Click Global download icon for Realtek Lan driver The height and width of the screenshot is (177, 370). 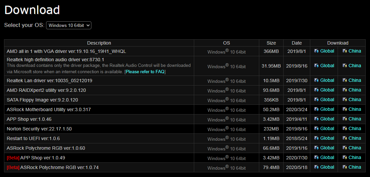tap(316, 81)
